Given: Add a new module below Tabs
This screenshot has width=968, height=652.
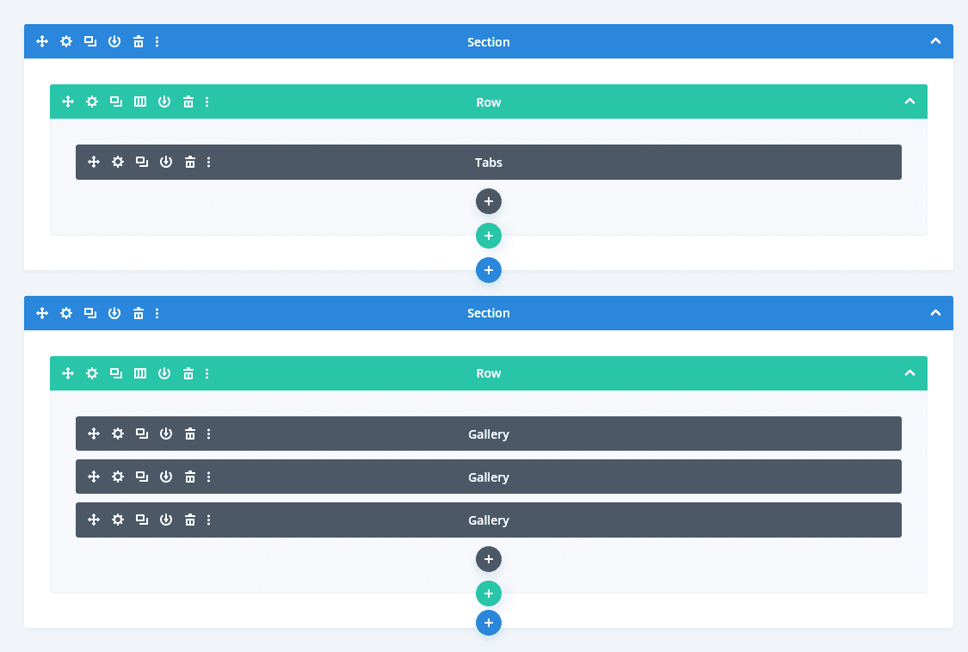Looking at the screenshot, I should pyautogui.click(x=489, y=201).
